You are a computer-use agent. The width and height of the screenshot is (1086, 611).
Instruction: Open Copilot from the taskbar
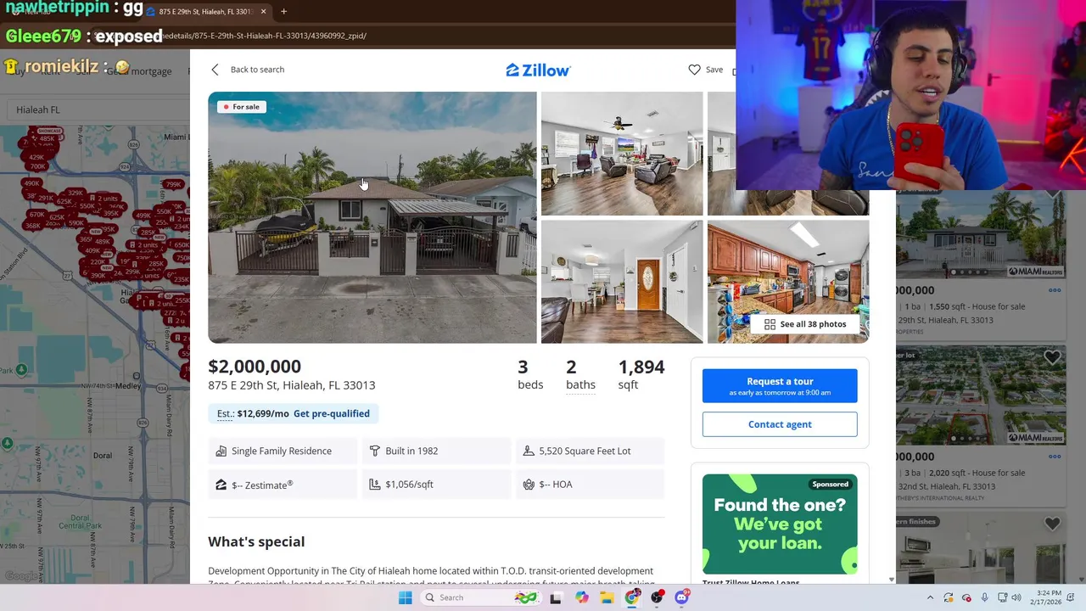click(581, 597)
